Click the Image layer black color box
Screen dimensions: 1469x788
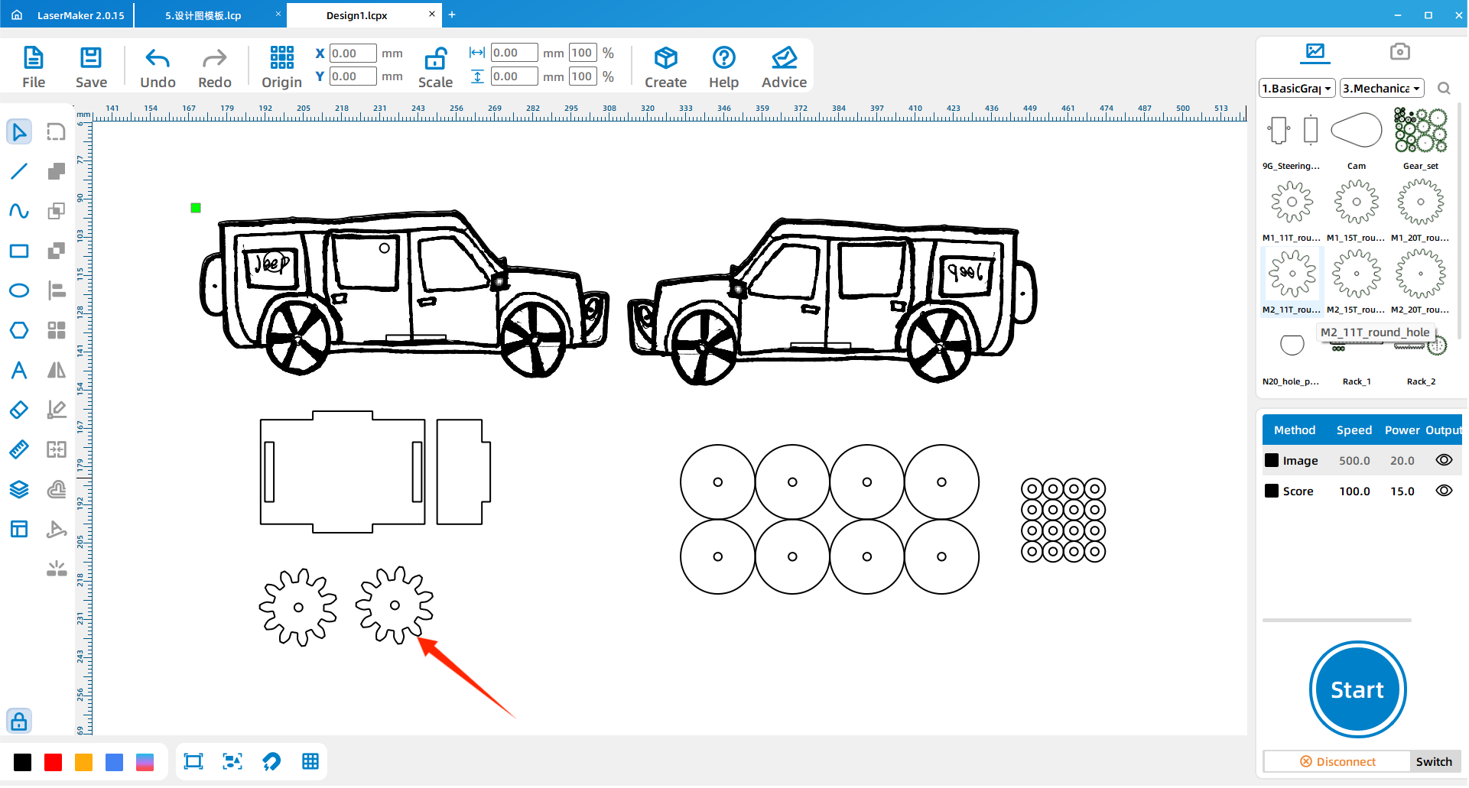coord(1272,460)
